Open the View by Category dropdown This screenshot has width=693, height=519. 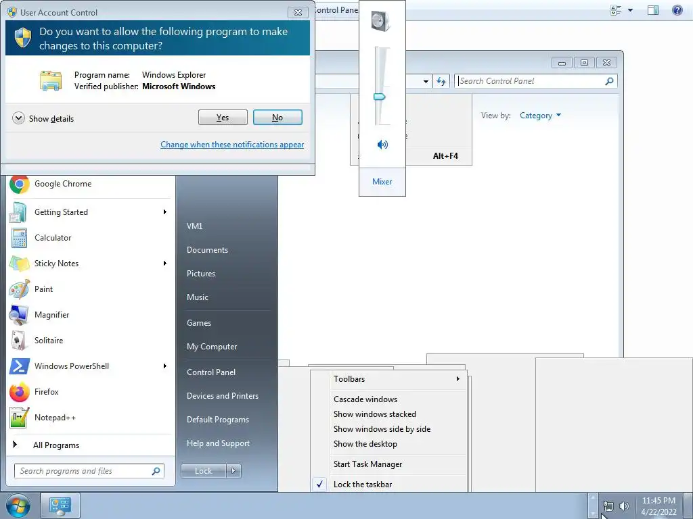(540, 116)
